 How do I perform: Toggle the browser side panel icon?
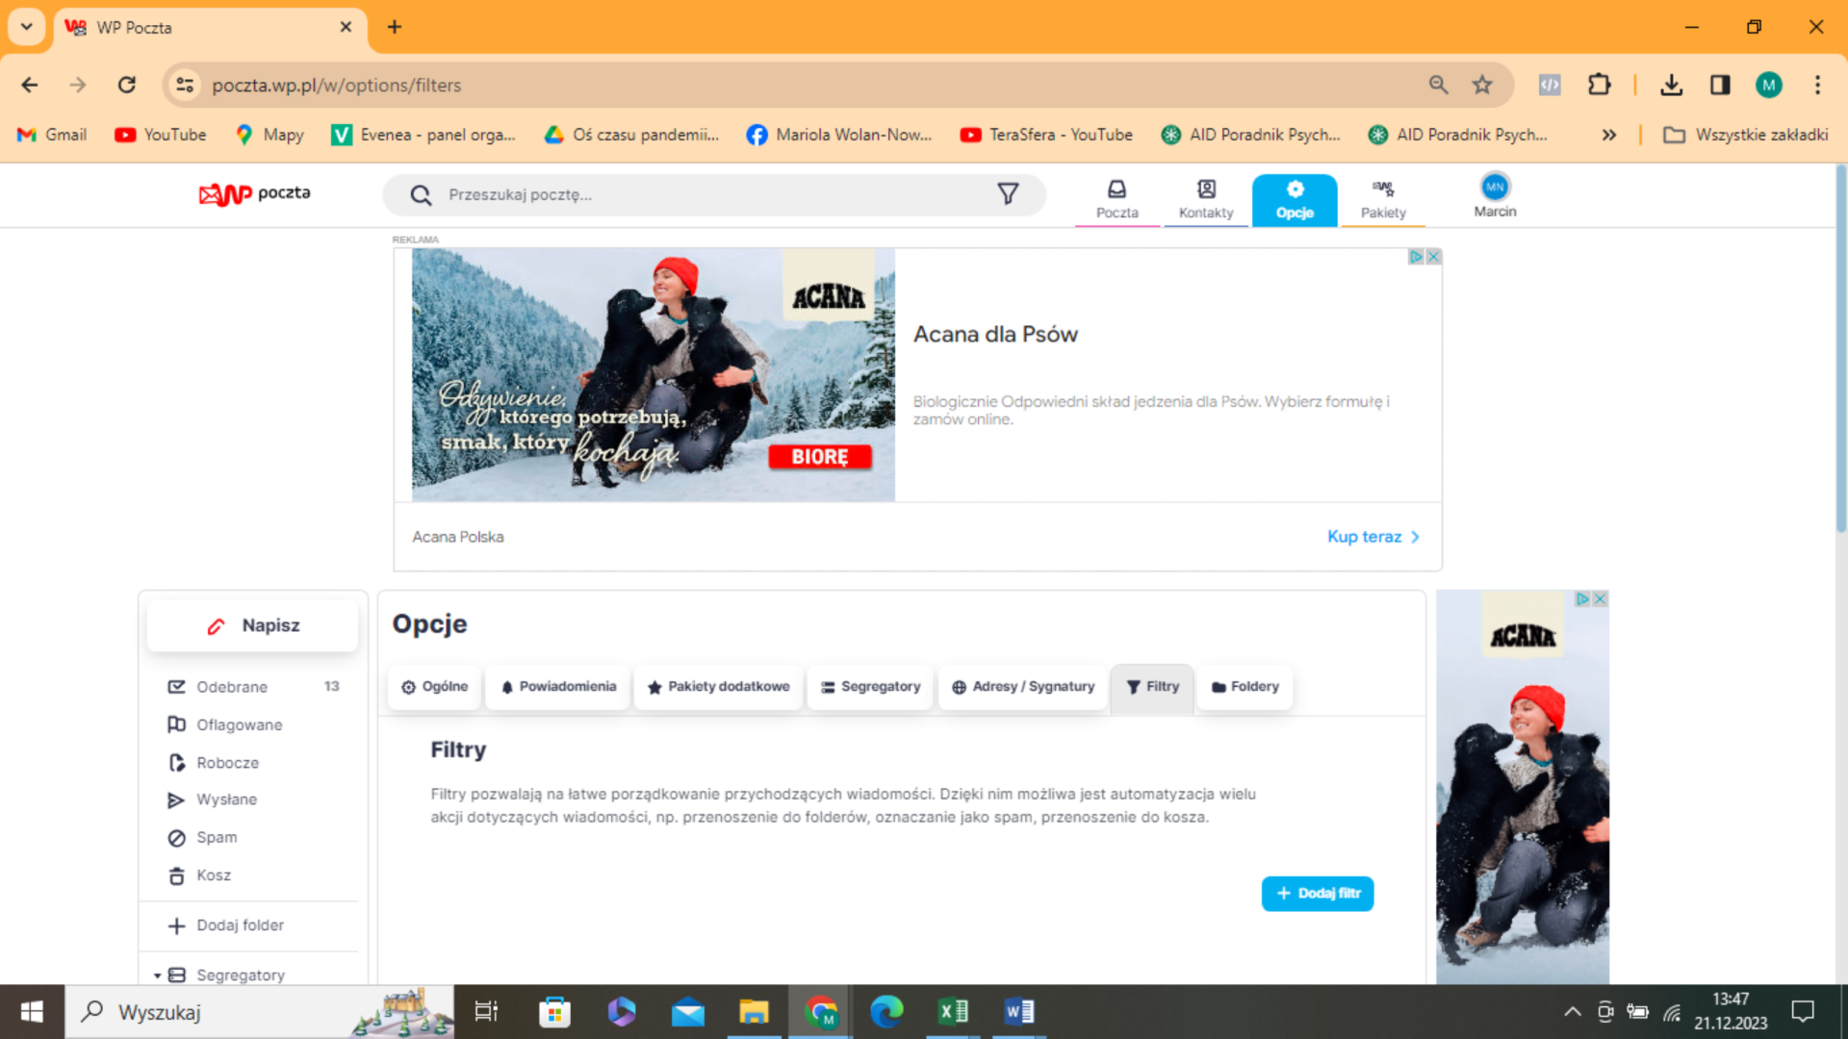pyautogui.click(x=1720, y=85)
